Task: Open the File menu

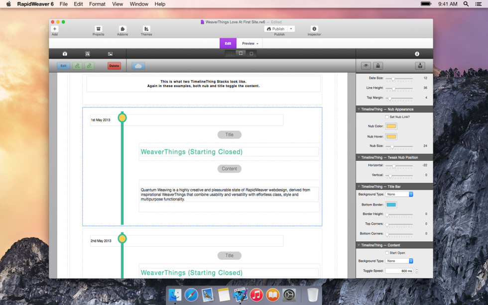Action: tap(64, 4)
